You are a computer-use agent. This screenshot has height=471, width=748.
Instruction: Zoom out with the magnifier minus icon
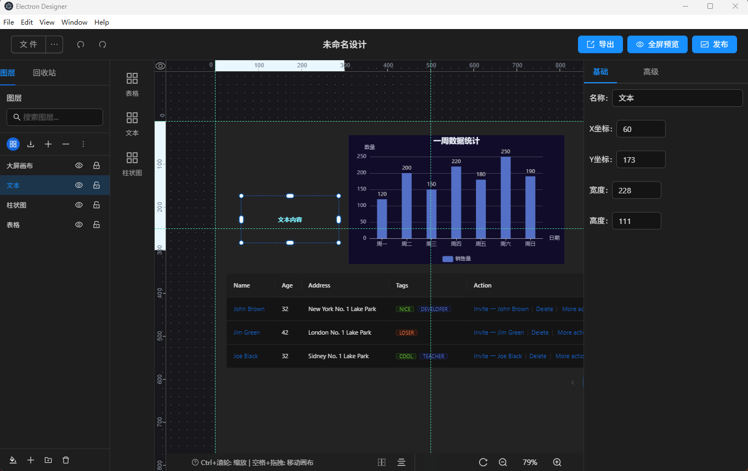coord(503,462)
